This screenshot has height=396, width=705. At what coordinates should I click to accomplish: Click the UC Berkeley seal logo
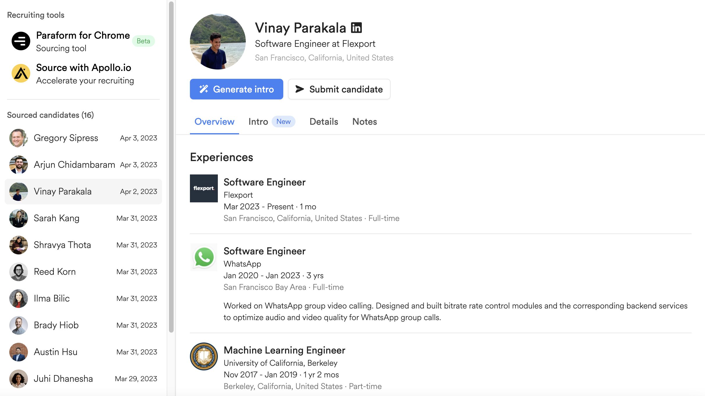(204, 356)
